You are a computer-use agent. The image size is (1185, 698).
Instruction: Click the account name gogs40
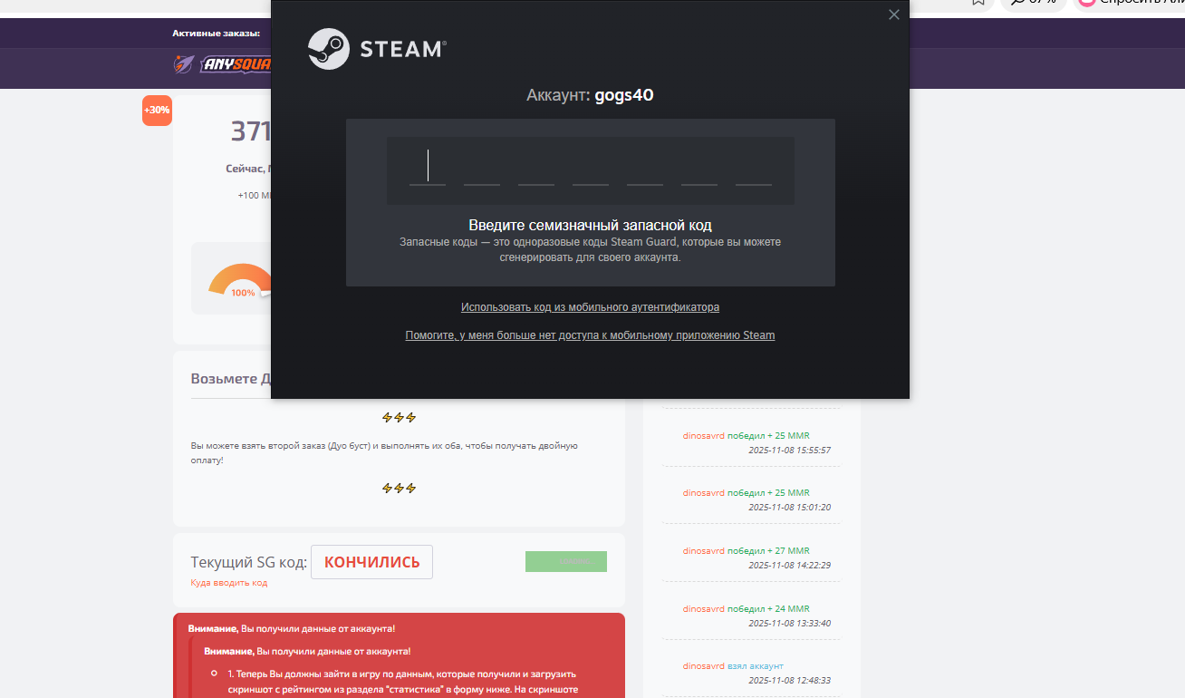(624, 95)
